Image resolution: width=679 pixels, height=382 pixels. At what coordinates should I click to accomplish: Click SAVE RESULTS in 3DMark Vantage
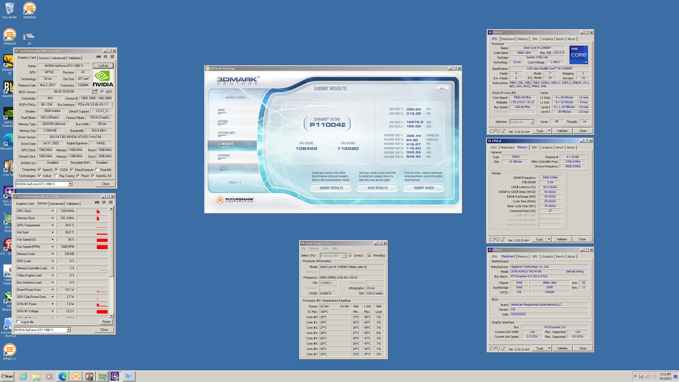(x=377, y=188)
